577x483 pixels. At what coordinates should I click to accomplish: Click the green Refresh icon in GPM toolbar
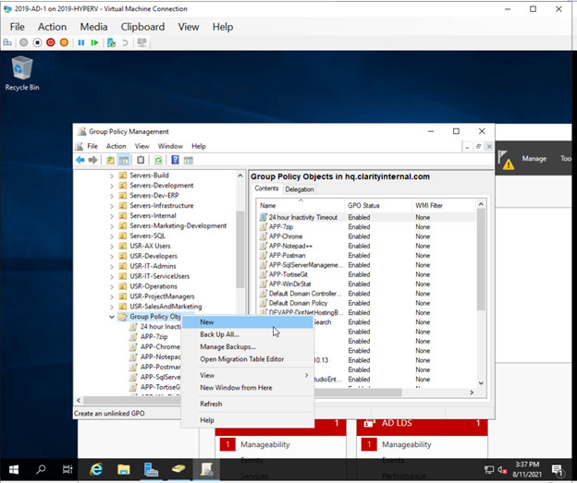(158, 160)
